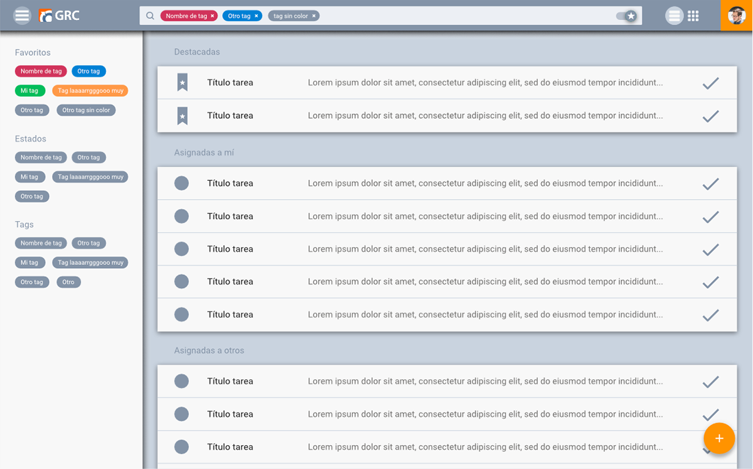753x469 pixels.
Task: Check off the second "Asignadas a otros" task
Action: pyautogui.click(x=710, y=414)
